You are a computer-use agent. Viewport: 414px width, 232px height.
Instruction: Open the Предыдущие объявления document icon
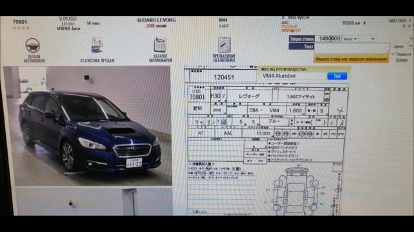(224, 44)
